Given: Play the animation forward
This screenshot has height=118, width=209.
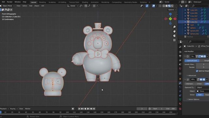Looking at the screenshot, I should [x=88, y=109].
